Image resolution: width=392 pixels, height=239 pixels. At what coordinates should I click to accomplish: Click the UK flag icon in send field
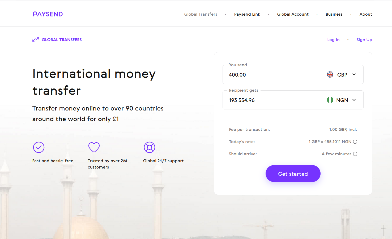330,74
